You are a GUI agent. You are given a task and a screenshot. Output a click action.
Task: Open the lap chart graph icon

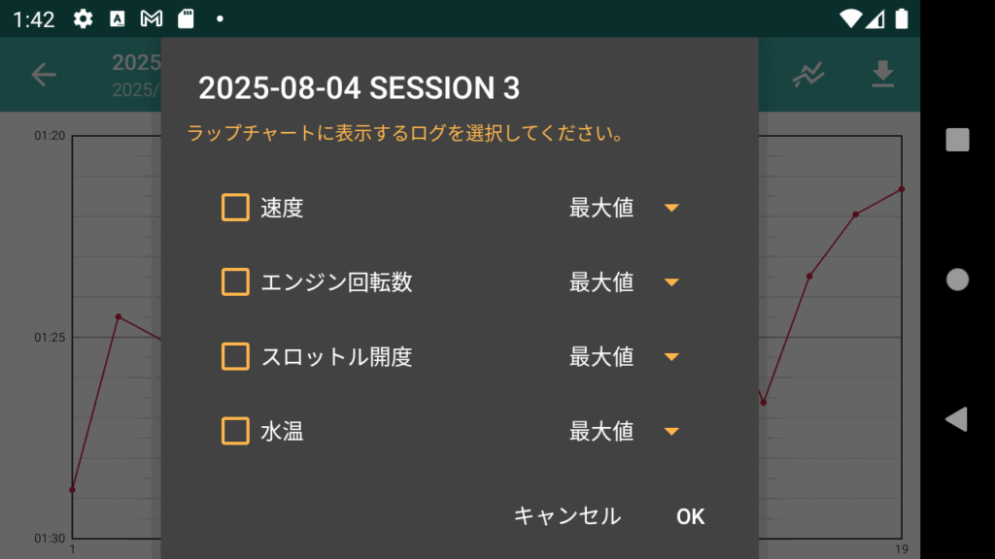[808, 75]
